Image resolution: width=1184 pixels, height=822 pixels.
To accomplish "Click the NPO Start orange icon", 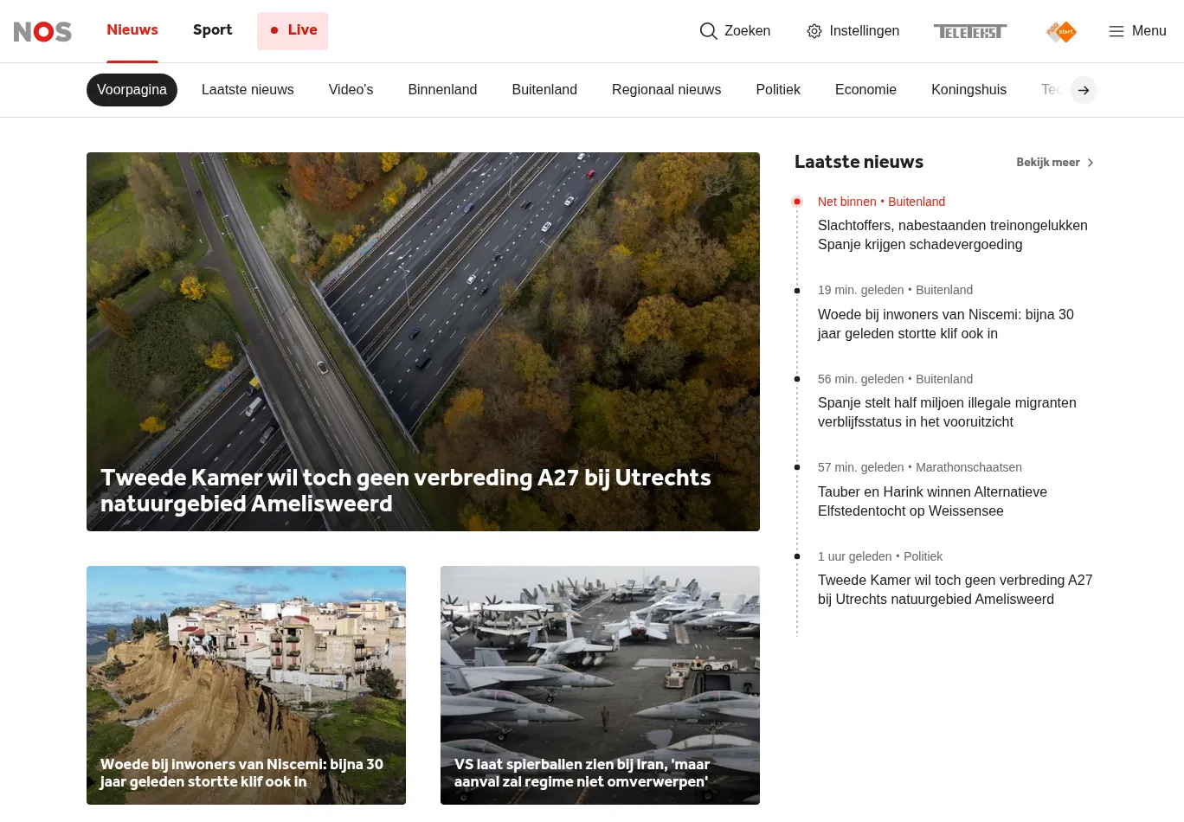I will click(1061, 32).
